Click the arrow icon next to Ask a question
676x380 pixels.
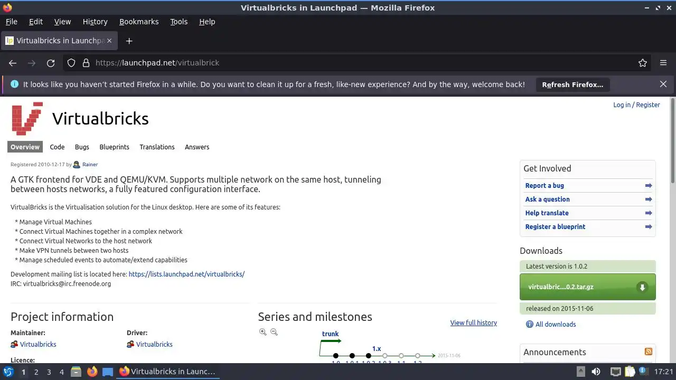point(649,199)
